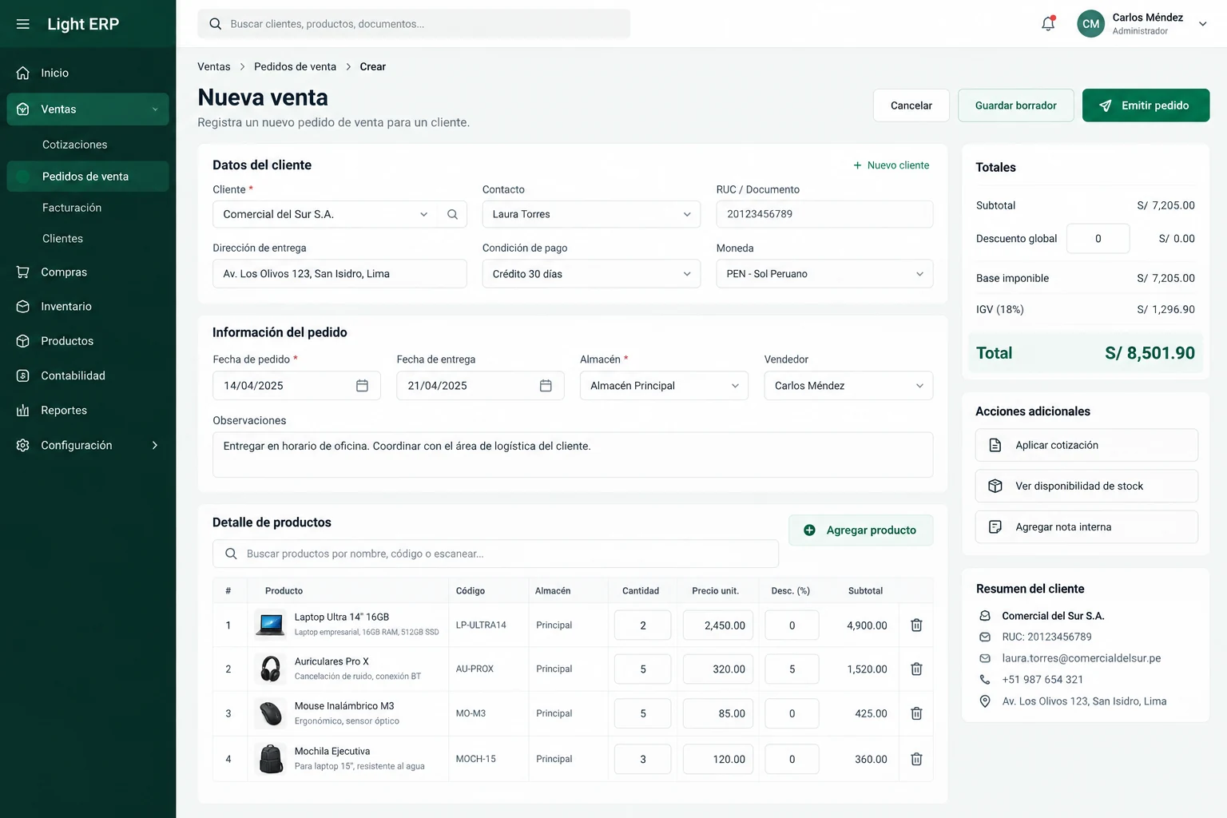Click the Inicio home icon

click(x=23, y=73)
